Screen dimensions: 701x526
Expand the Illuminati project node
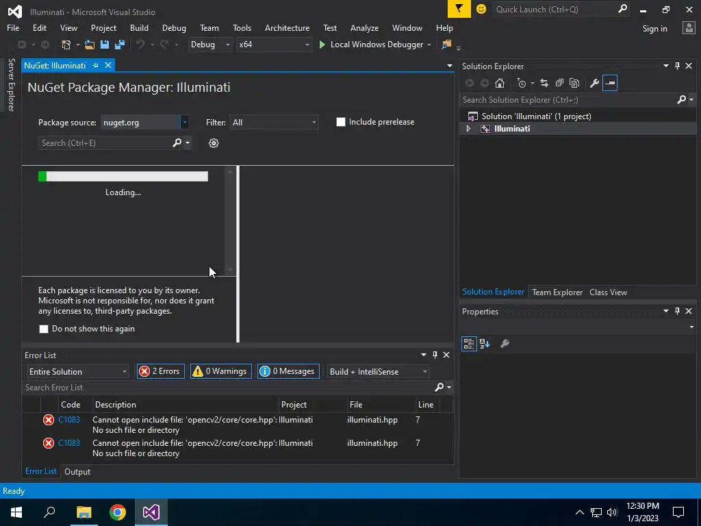click(x=468, y=128)
